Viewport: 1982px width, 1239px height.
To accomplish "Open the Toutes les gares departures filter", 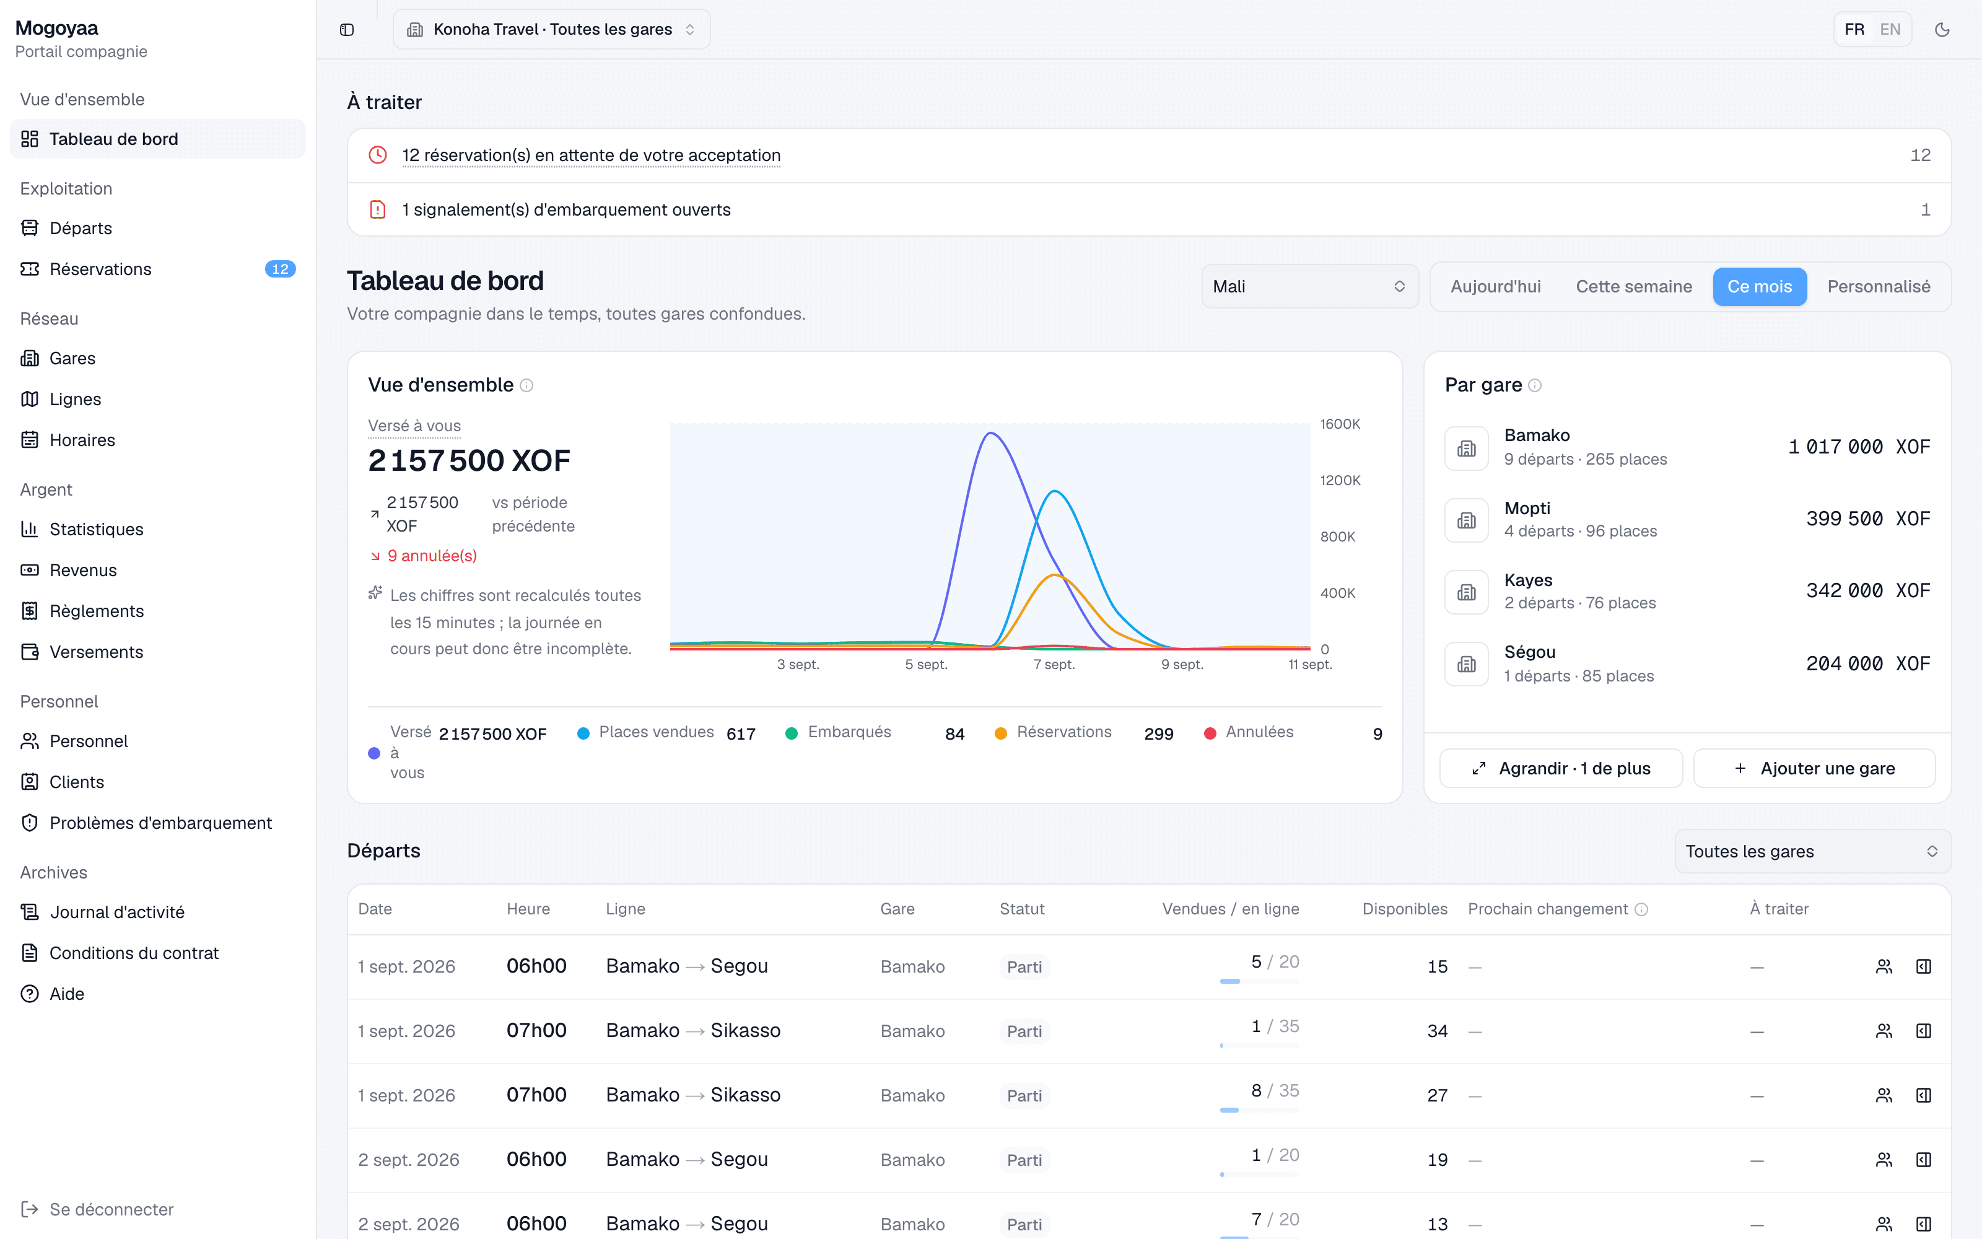I will point(1812,851).
